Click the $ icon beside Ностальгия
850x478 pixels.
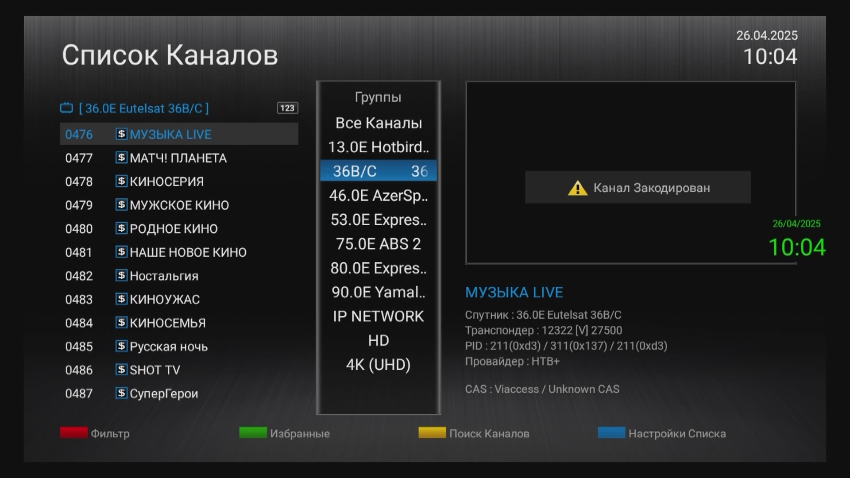(121, 275)
